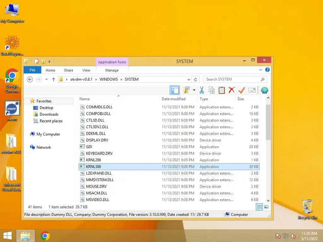
Task: Go back with the back arrow
Action: 30,79
